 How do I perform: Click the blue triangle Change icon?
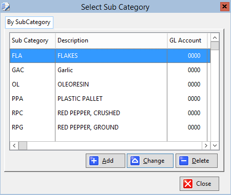point(135,161)
